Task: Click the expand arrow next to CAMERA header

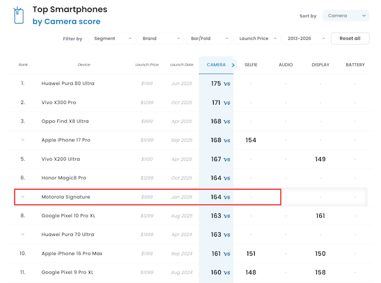Action: click(x=233, y=64)
